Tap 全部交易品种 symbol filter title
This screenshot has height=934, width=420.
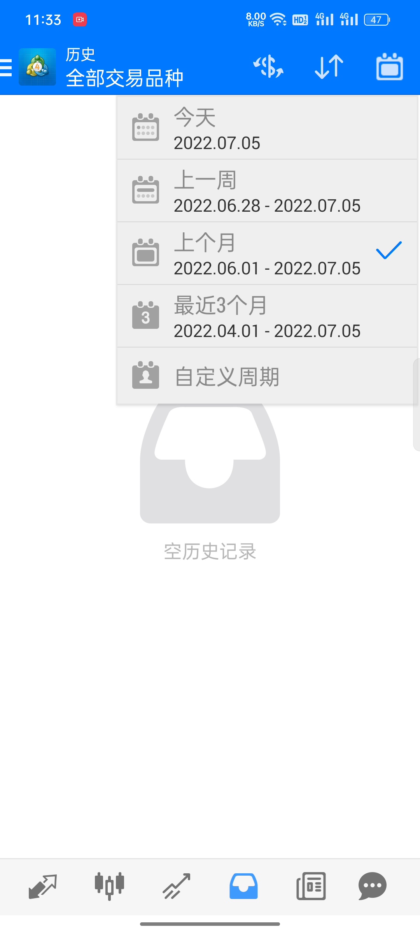pos(125,78)
